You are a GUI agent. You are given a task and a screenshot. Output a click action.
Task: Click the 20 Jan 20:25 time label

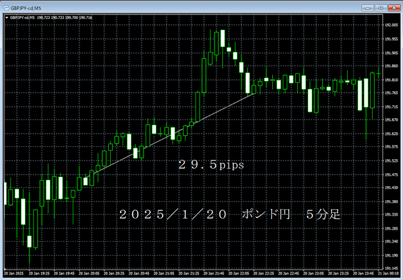(114, 274)
